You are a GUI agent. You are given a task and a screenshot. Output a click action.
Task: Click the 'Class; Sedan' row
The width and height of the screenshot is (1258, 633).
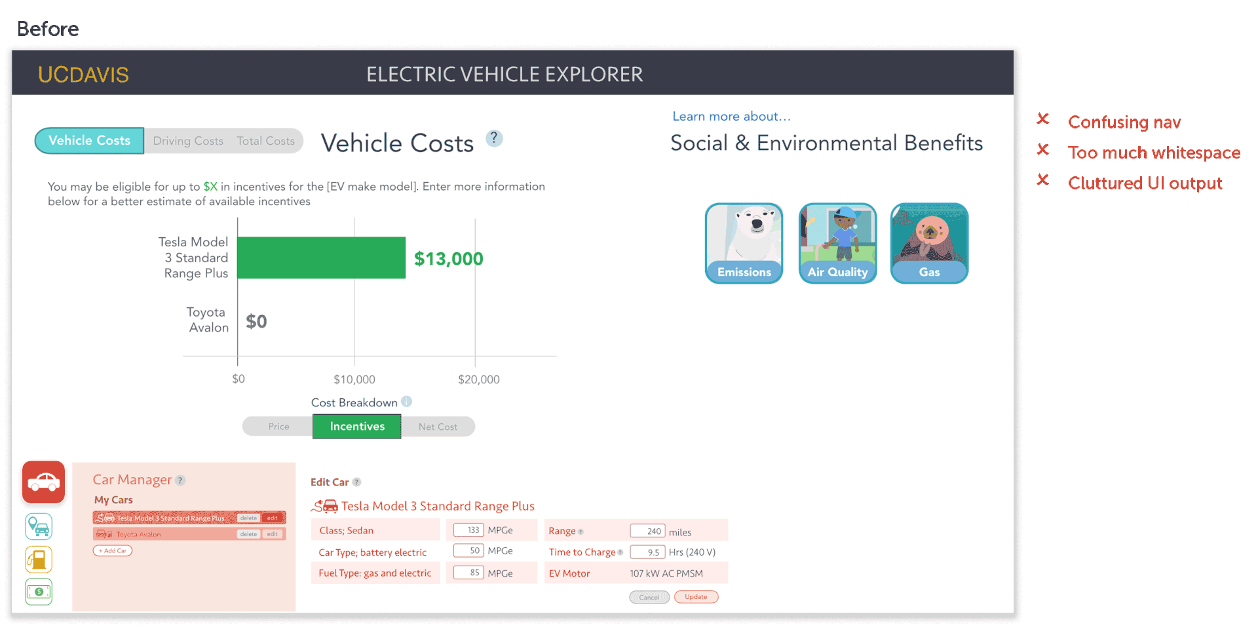[375, 529]
